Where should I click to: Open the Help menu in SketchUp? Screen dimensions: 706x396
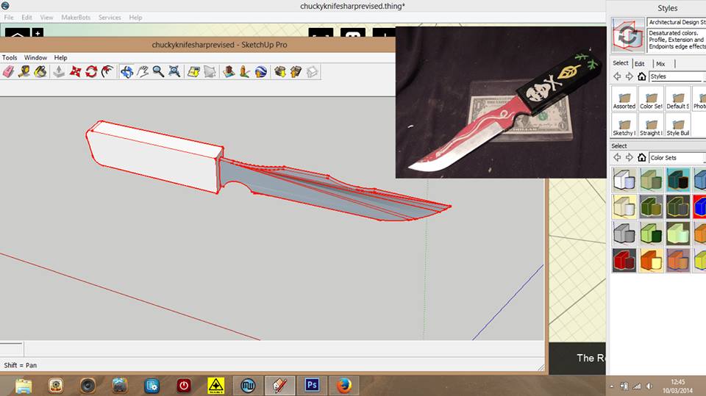(x=60, y=57)
